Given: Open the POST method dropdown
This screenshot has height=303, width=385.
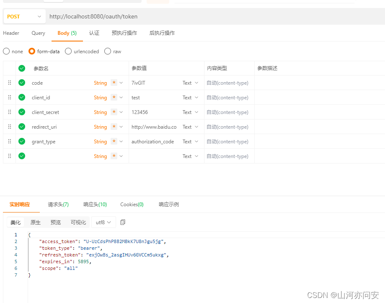Looking at the screenshot, I should (x=25, y=16).
